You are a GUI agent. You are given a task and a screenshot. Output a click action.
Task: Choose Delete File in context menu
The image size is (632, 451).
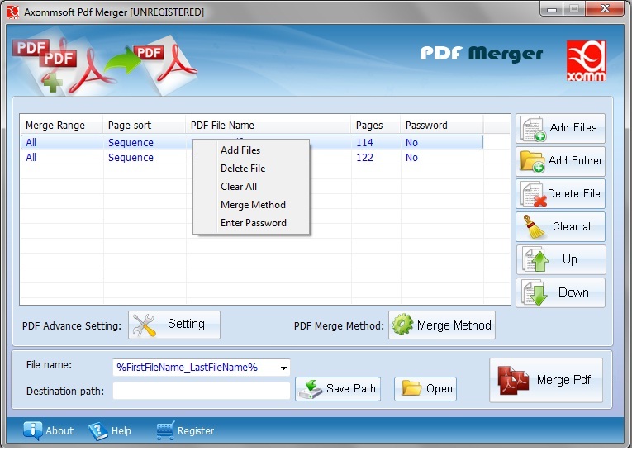[x=243, y=168]
